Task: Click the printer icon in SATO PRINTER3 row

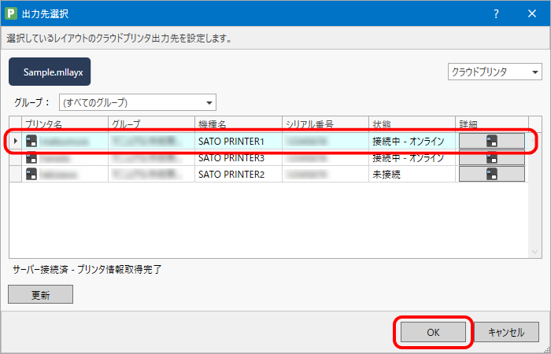Action: point(31,157)
